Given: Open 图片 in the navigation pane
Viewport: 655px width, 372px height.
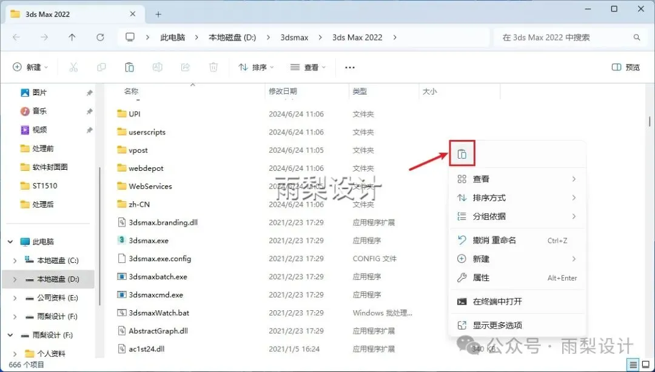Looking at the screenshot, I should 39,92.
